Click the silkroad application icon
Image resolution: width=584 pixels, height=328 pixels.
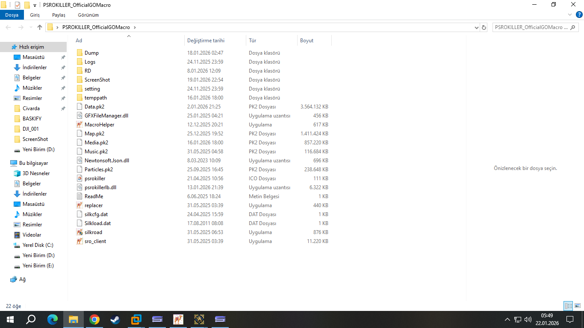(x=80, y=232)
